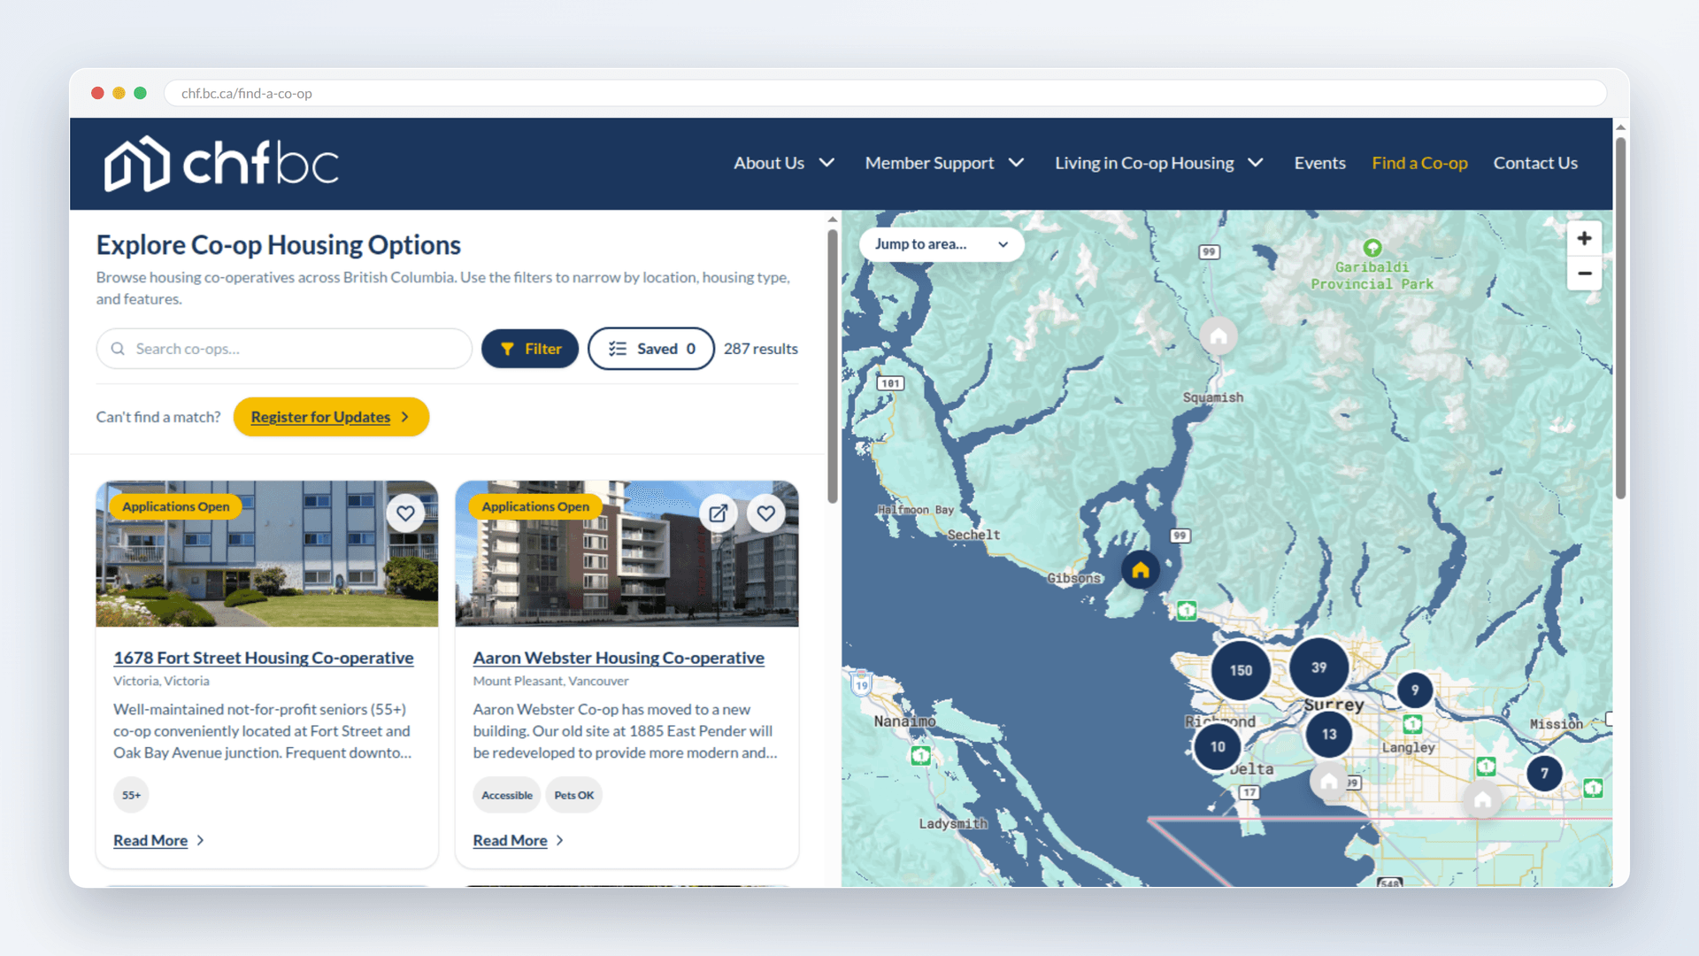The image size is (1699, 956).
Task: Click the CHF BC logo
Action: pos(221,164)
